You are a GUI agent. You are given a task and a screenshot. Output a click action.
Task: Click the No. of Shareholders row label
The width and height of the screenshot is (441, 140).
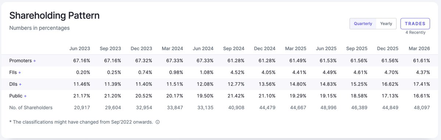click(x=31, y=107)
